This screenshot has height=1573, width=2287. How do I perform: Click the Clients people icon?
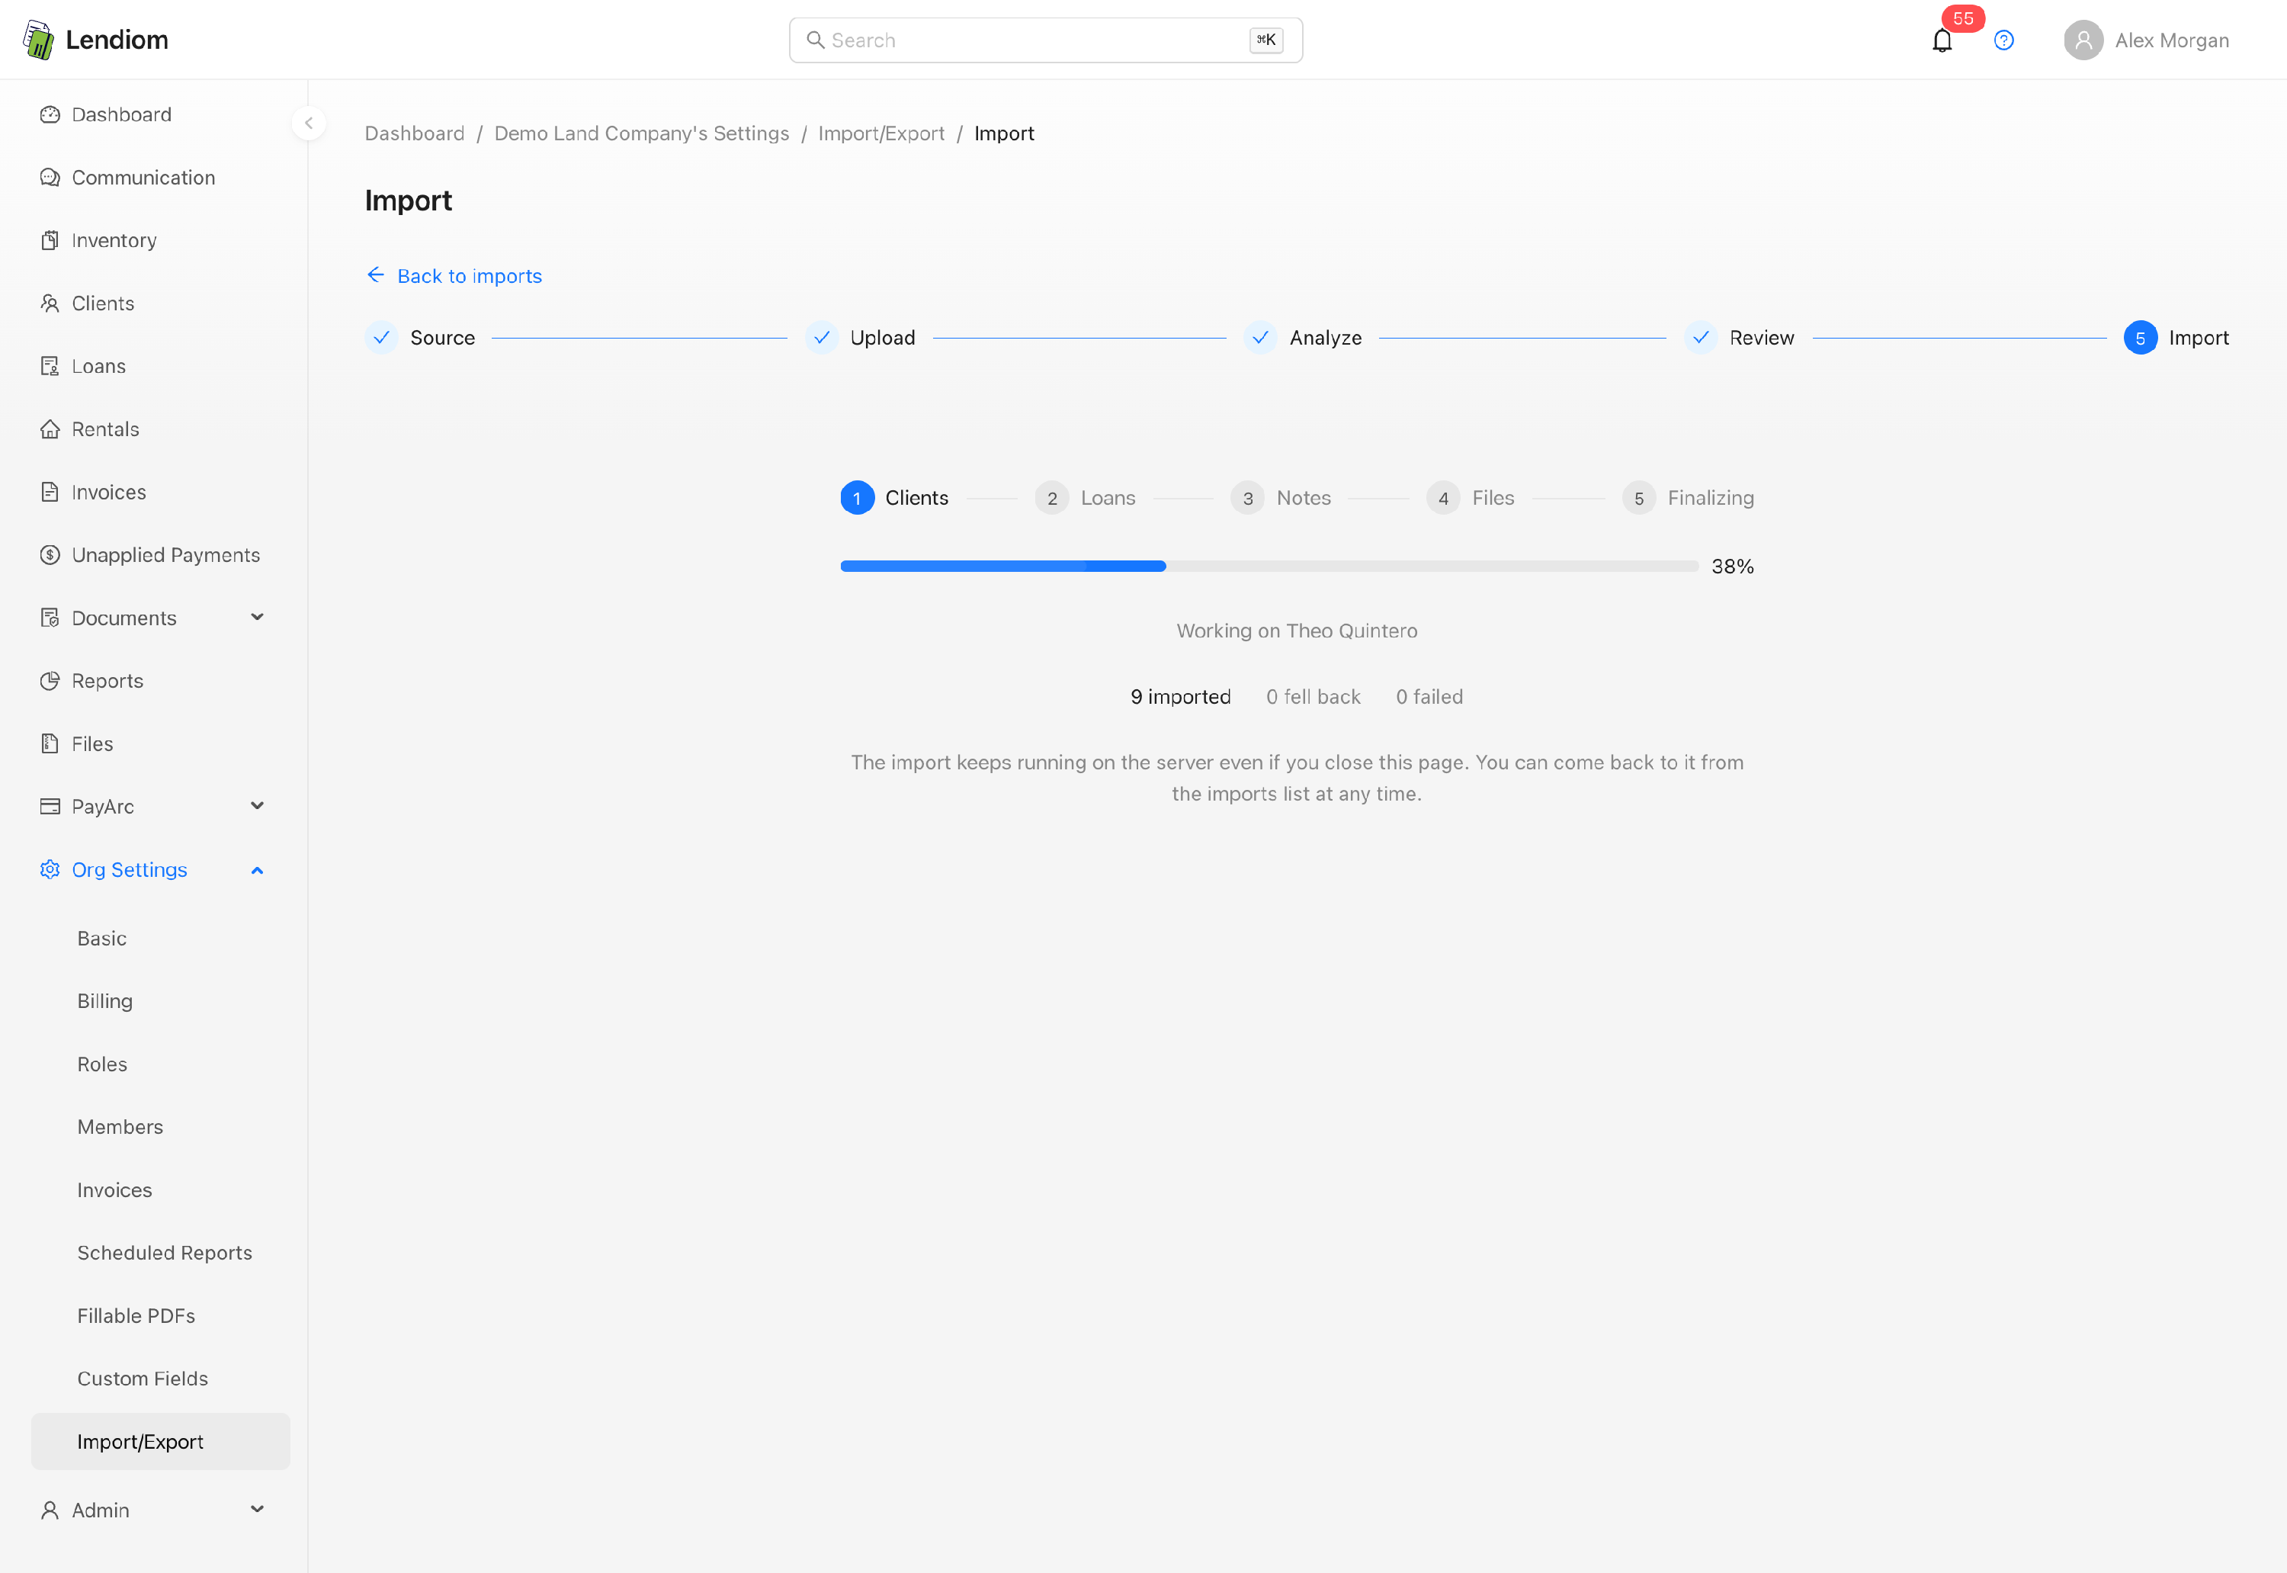tap(50, 303)
